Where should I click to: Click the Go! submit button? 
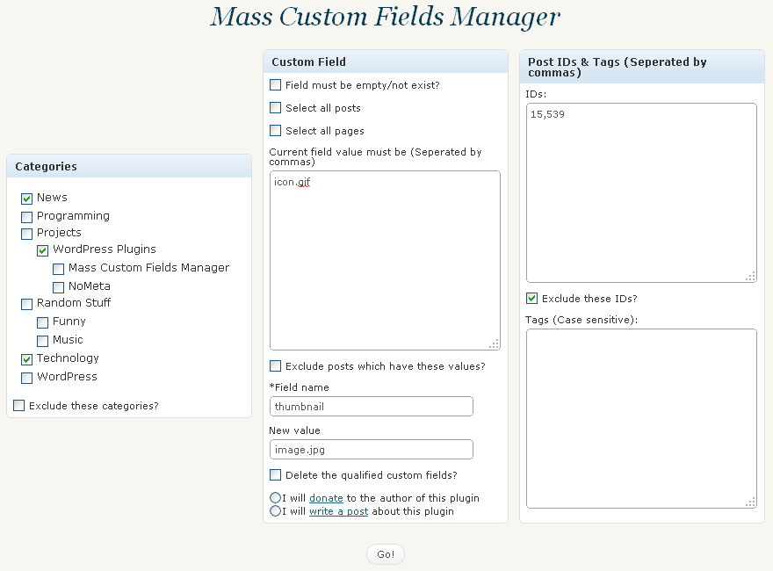point(386,554)
